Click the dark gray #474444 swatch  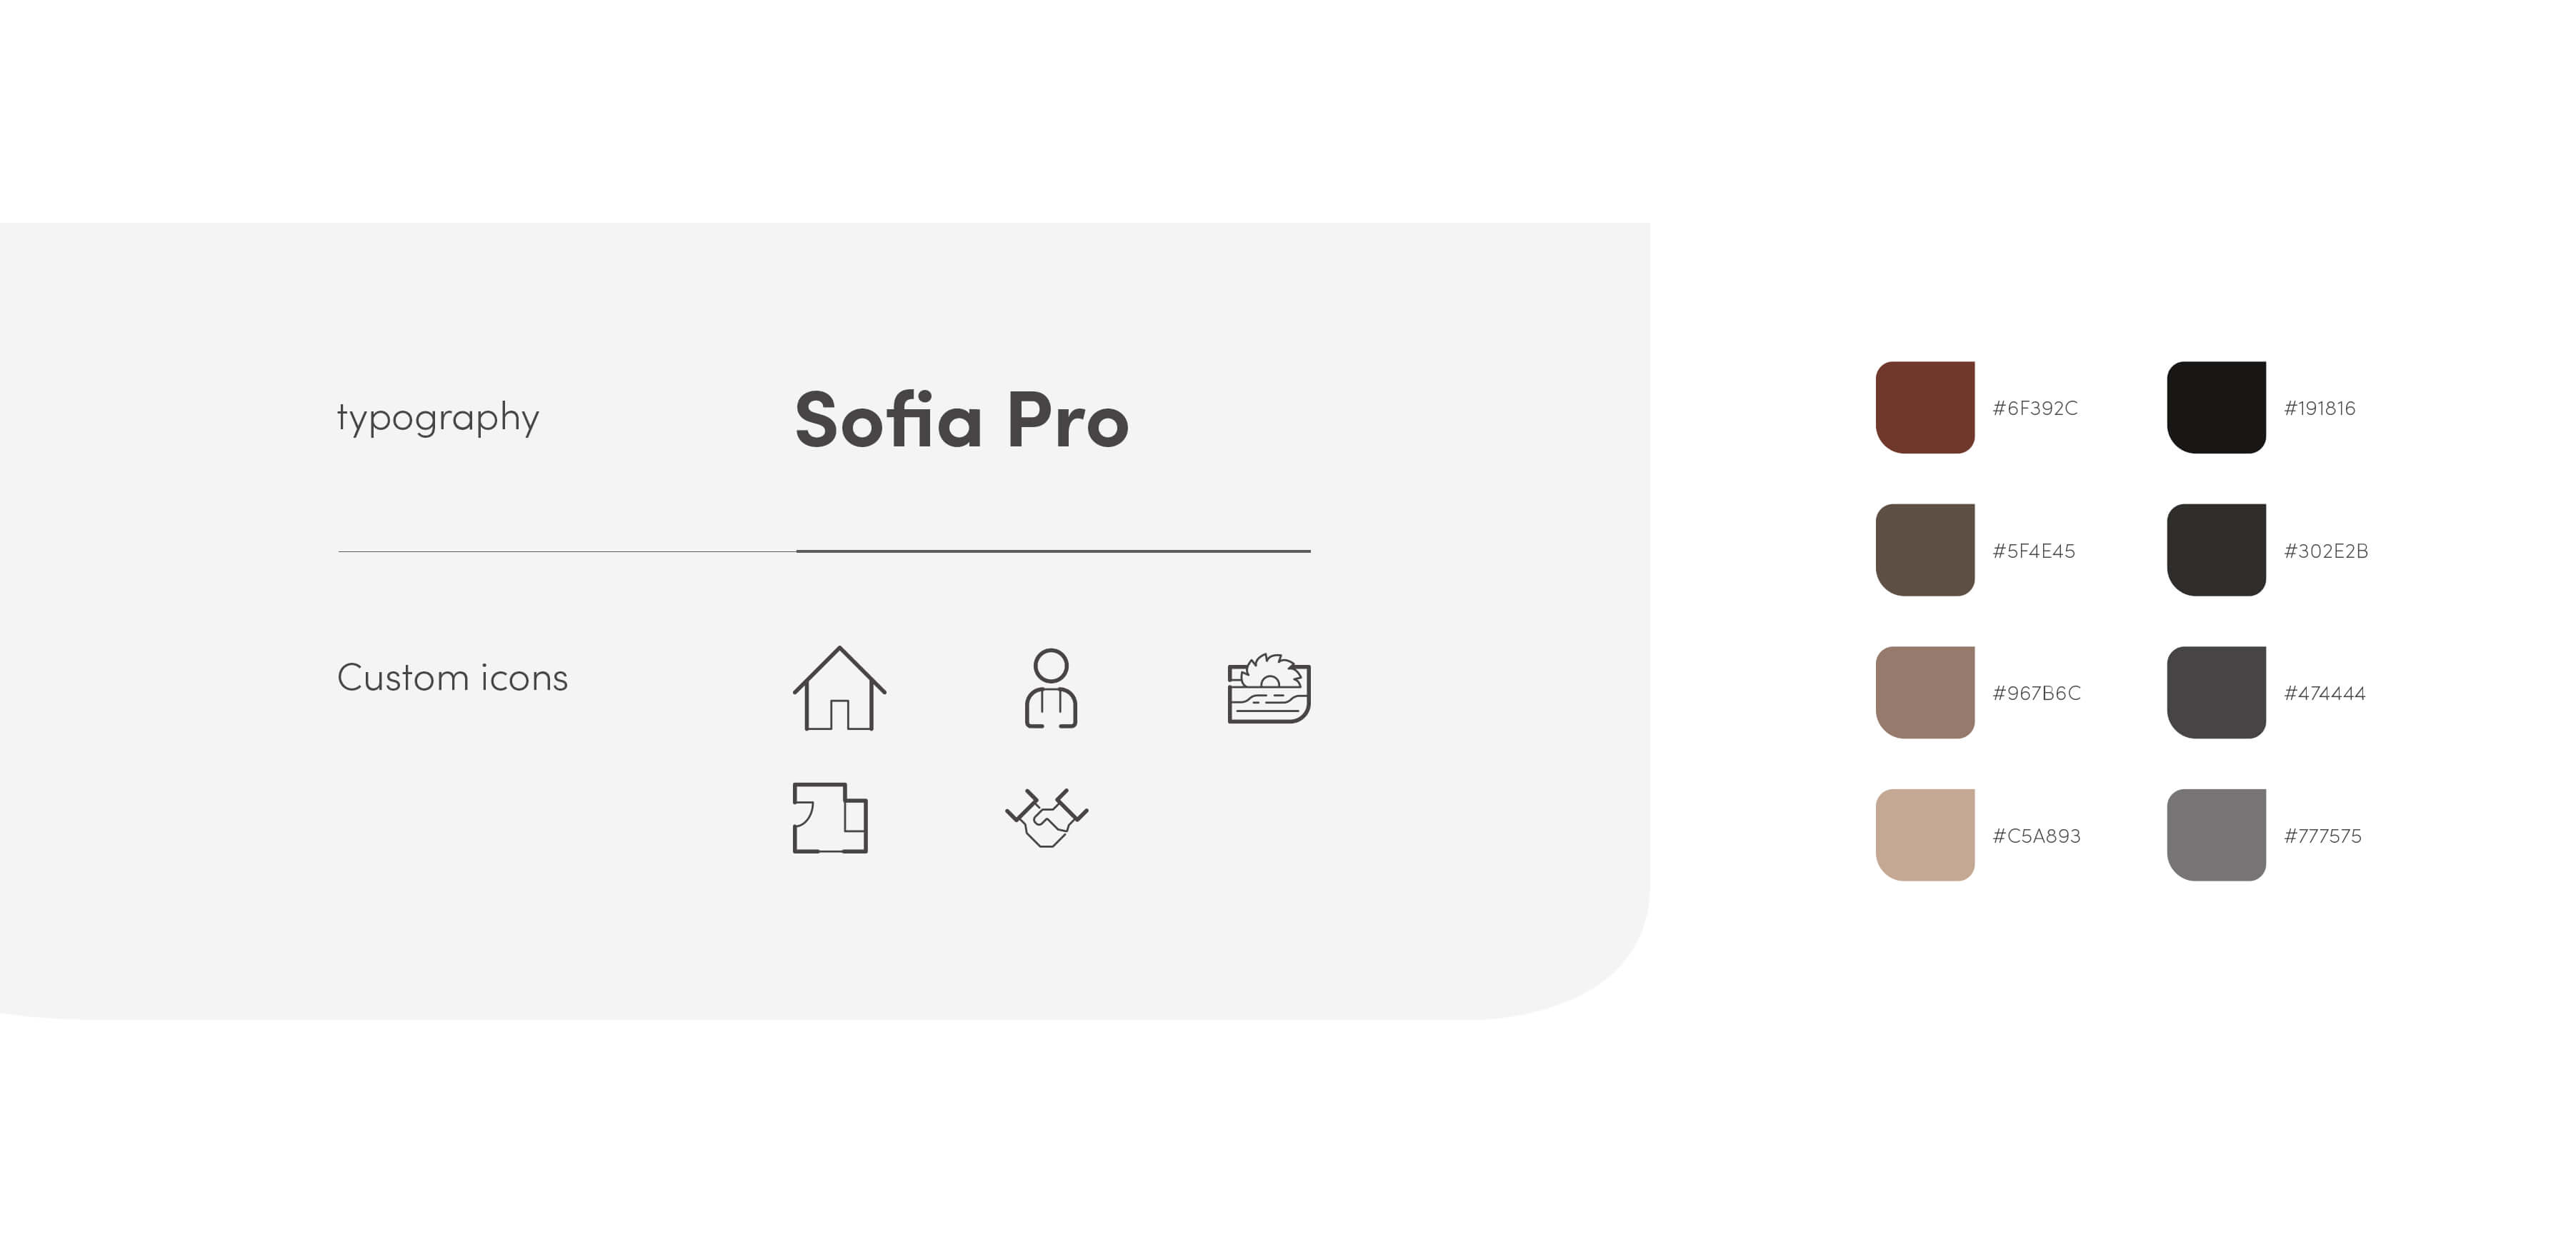tap(2215, 692)
